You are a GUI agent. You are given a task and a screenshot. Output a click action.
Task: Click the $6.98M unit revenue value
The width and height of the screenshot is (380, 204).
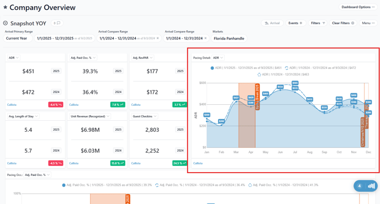click(x=90, y=130)
